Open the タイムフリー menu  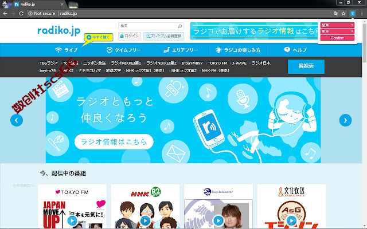[124, 50]
